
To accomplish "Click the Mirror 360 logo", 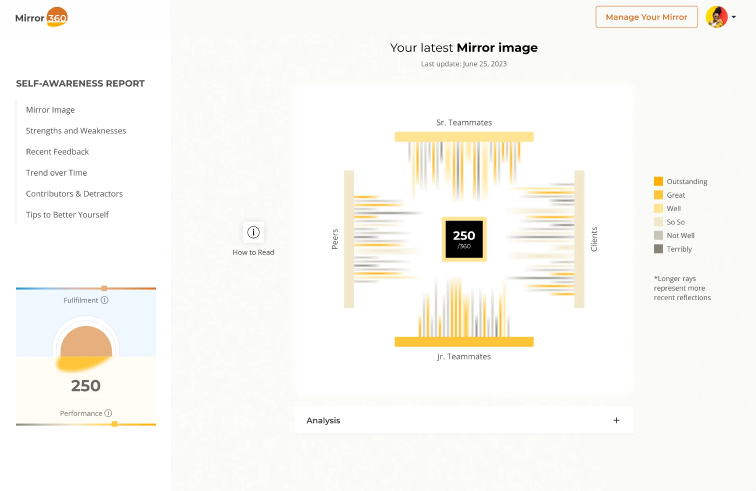I will pyautogui.click(x=41, y=17).
